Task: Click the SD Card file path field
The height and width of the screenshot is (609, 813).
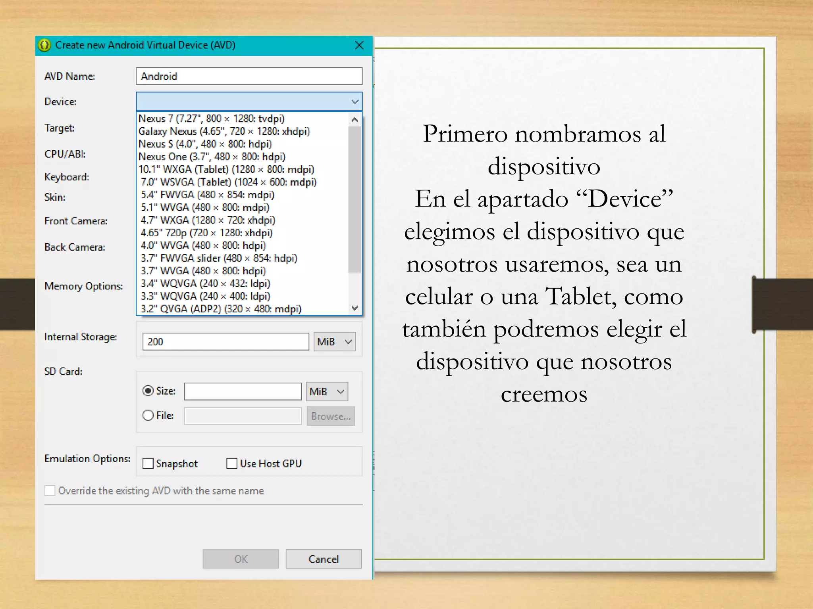Action: (x=243, y=416)
